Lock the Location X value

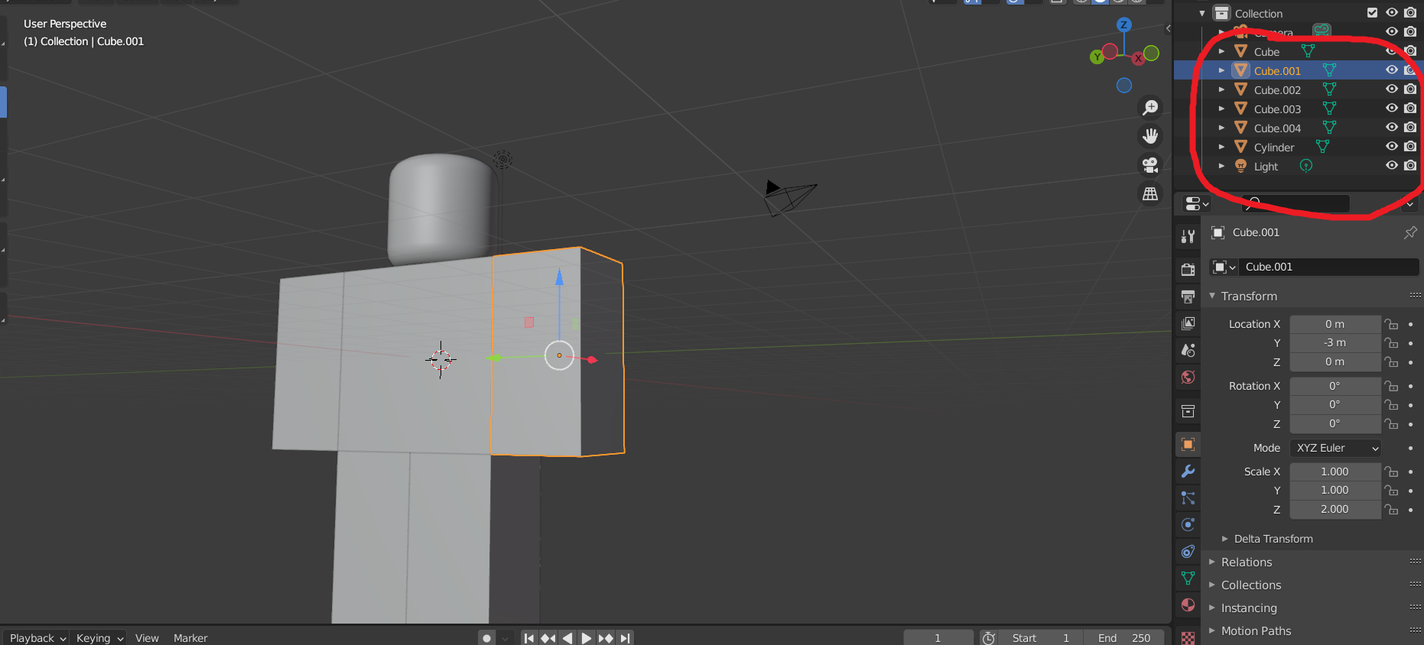point(1392,324)
